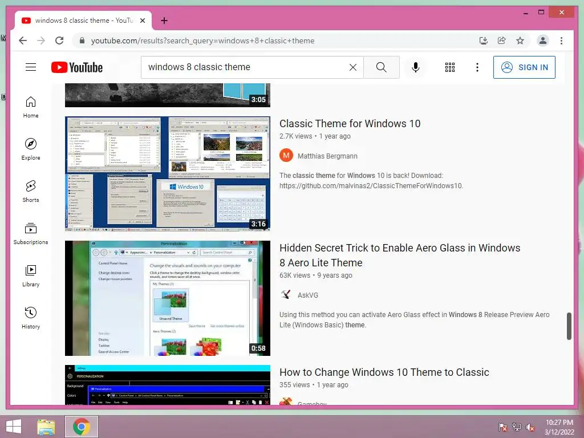Viewport: 584px width, 438px height.
Task: Clear the search query with the X
Action: [x=352, y=67]
